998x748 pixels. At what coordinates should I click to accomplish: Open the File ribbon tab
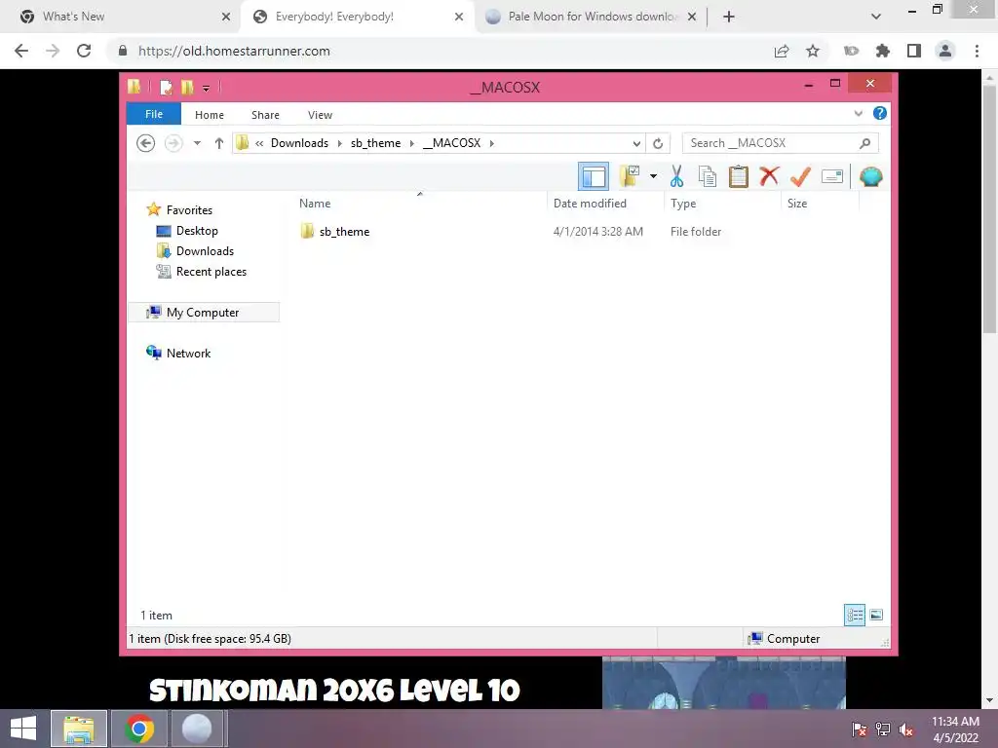point(154,114)
